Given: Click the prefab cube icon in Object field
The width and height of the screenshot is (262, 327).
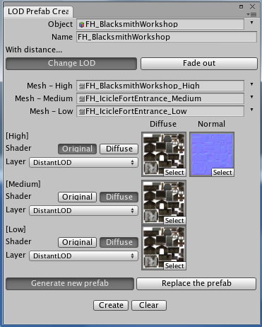Looking at the screenshot, I should point(81,25).
